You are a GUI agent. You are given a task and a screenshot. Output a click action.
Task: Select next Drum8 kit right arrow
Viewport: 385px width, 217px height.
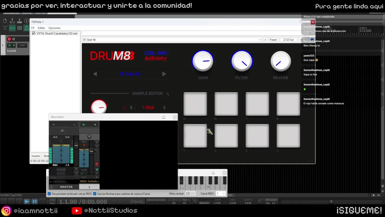(x=164, y=74)
